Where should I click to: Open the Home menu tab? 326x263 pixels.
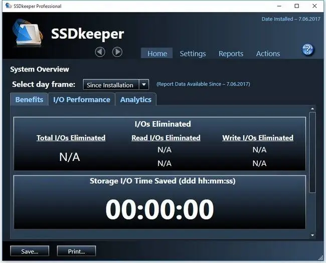point(157,54)
